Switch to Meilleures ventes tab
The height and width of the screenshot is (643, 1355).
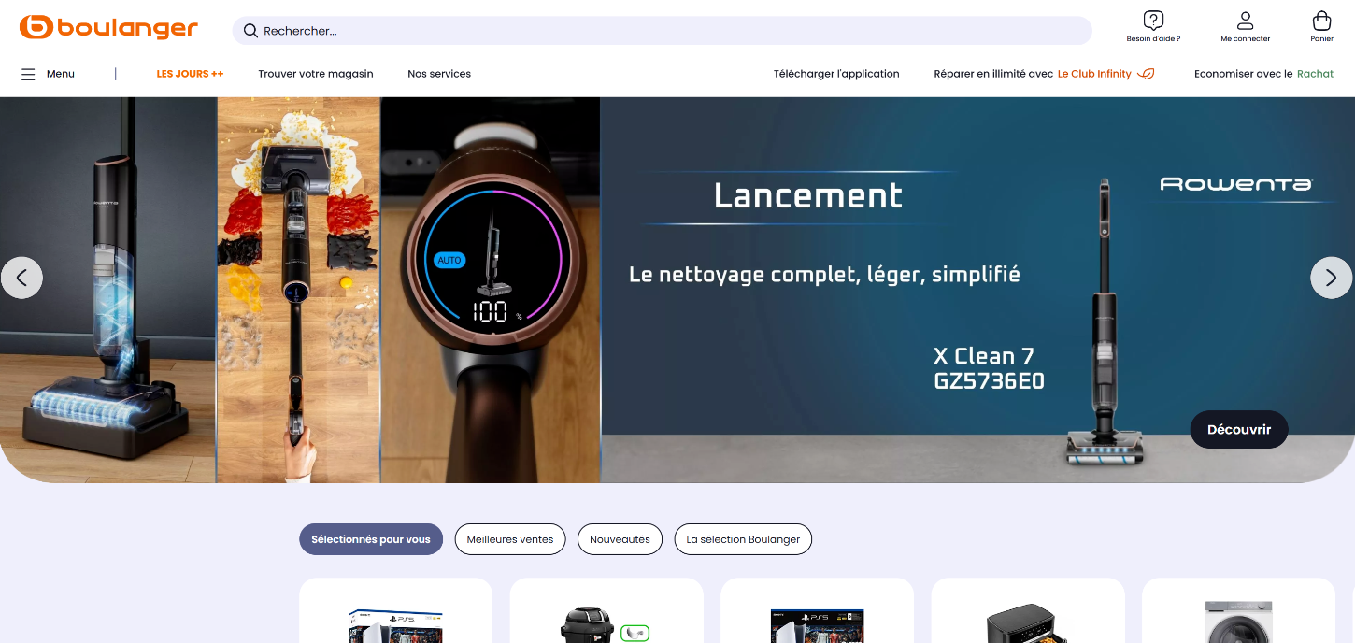click(x=510, y=539)
